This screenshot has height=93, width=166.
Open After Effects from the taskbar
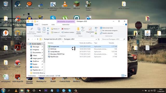pos(46,91)
